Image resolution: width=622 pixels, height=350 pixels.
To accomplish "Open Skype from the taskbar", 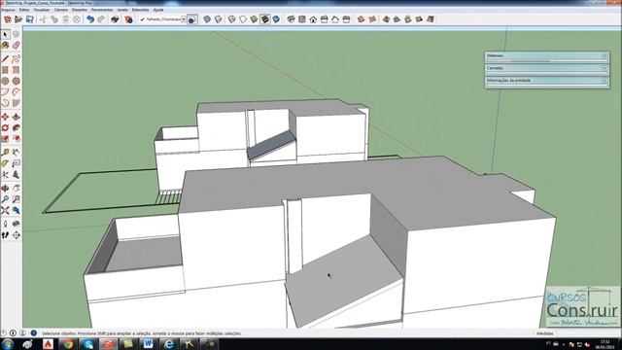I will click(x=88, y=343).
